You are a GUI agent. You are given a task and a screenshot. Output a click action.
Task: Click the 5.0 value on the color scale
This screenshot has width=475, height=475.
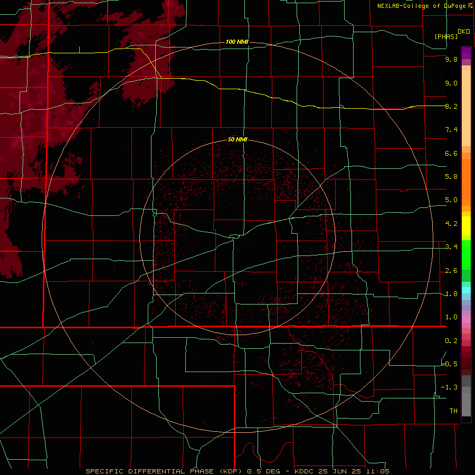click(x=451, y=200)
